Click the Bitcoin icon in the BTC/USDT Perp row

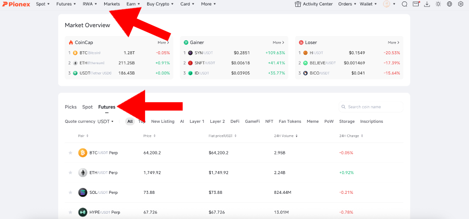pyautogui.click(x=83, y=153)
